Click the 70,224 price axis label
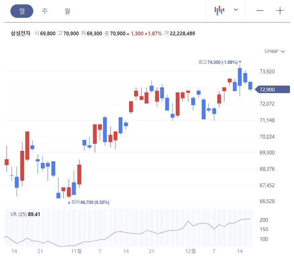Screen dimensions: 294x257 click(267, 137)
